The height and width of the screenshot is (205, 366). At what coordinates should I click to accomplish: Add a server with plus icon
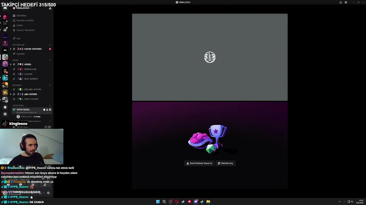[x=5, y=107]
